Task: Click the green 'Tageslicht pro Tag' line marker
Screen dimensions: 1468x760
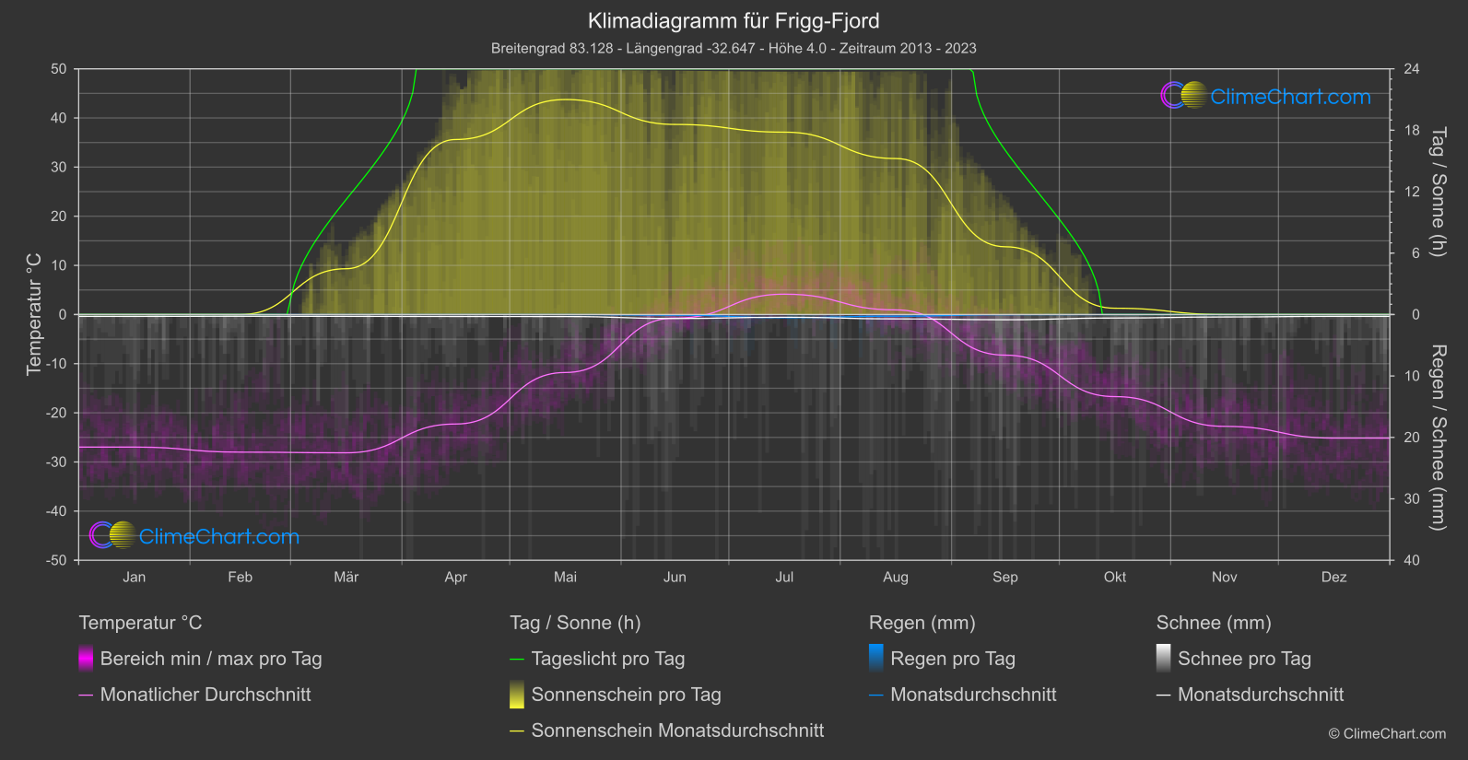Action: [517, 659]
